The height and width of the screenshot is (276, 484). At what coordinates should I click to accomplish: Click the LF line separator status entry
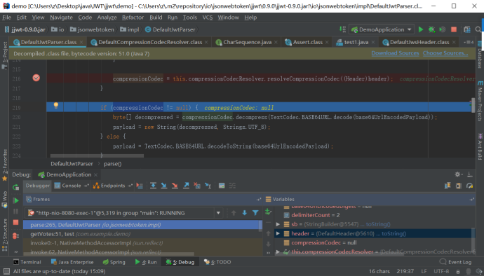(x=424, y=271)
